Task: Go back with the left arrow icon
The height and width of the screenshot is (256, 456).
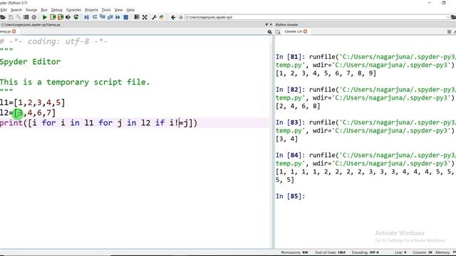Action: pyautogui.click(x=173, y=17)
